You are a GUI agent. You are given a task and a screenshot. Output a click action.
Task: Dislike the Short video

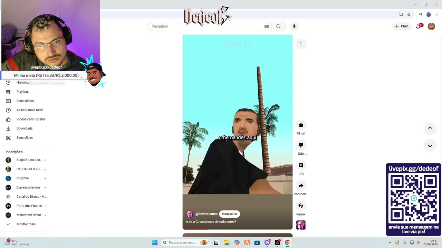coord(301,145)
